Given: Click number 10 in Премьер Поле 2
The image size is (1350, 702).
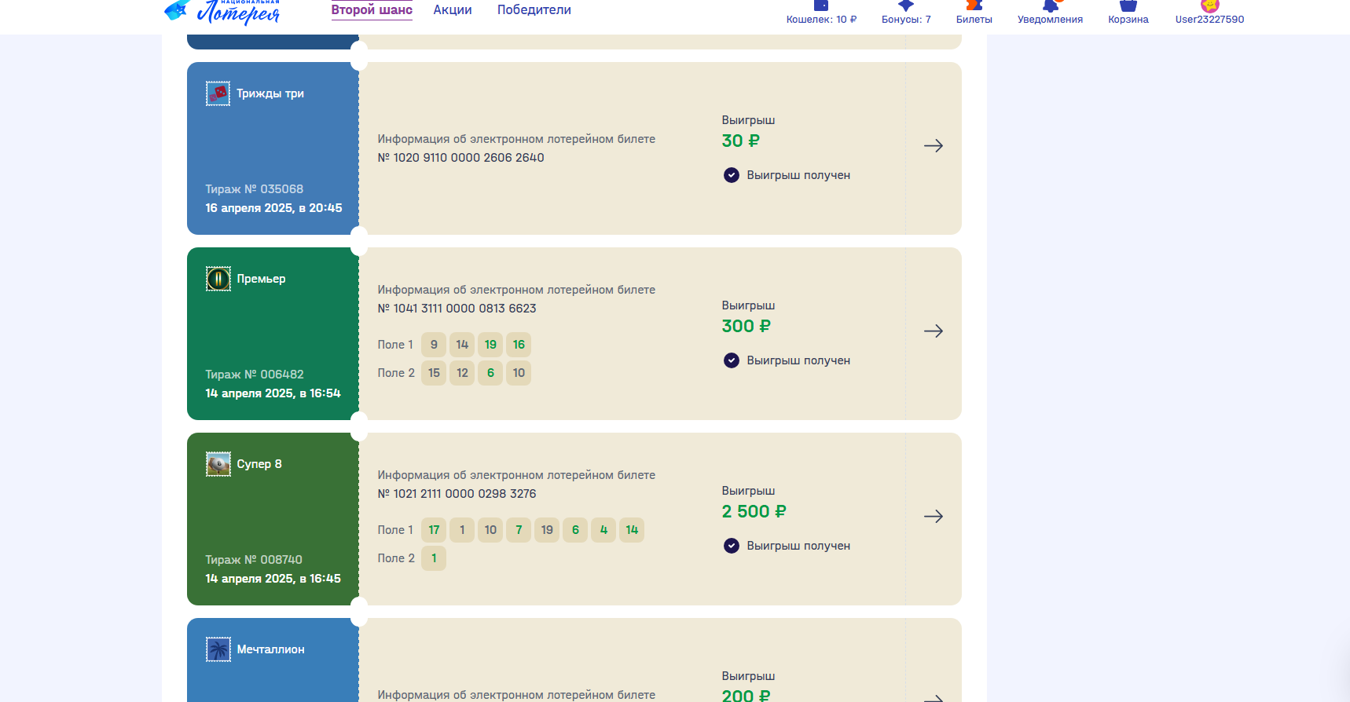Looking at the screenshot, I should coord(519,373).
